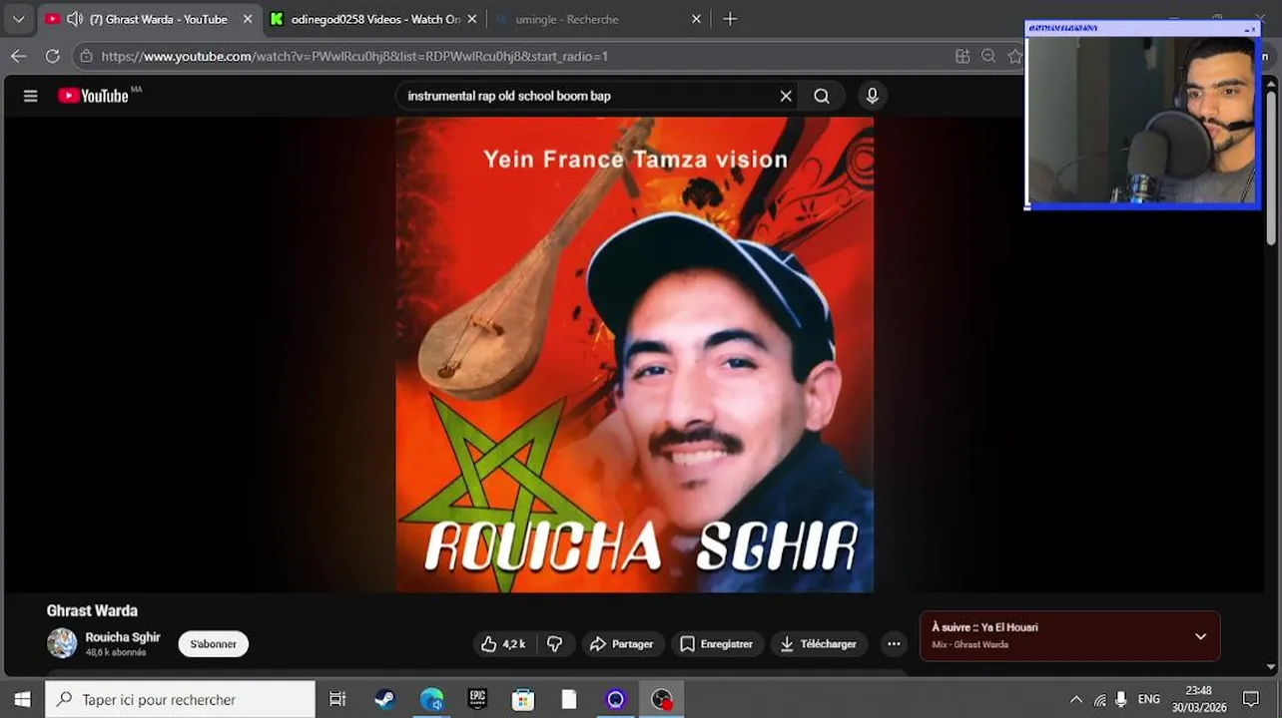
Task: Click the microphone tray icon
Action: (1121, 699)
